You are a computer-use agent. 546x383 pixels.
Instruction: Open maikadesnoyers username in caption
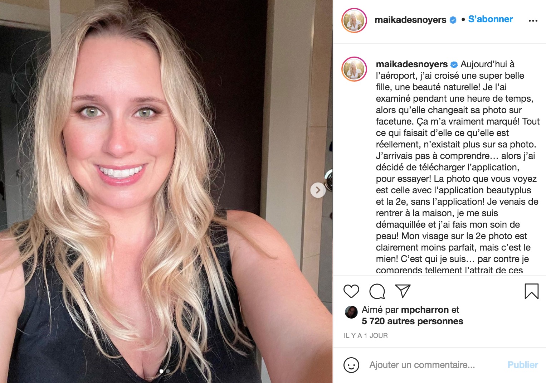[x=411, y=64]
